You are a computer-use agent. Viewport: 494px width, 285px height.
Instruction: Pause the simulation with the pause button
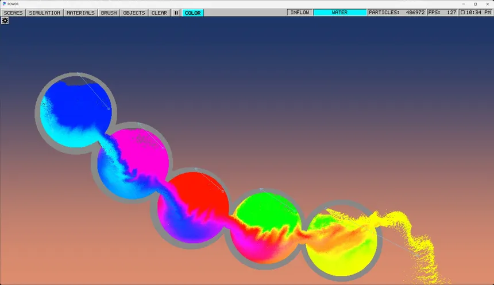click(x=176, y=13)
